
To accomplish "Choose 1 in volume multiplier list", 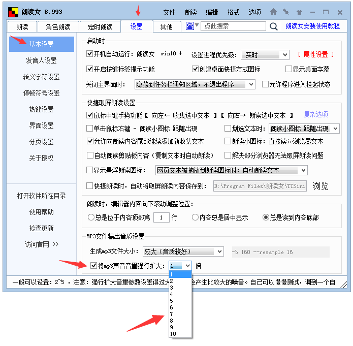I will point(180,274).
